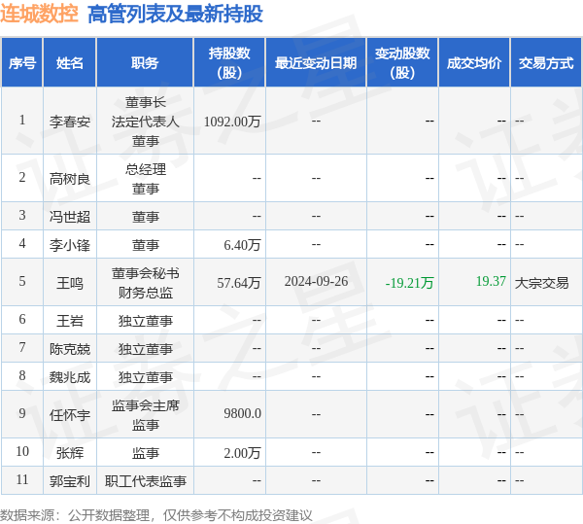This screenshot has width=583, height=524.
Task: Click the 57.64万 shareholding value
Action: pos(239,283)
